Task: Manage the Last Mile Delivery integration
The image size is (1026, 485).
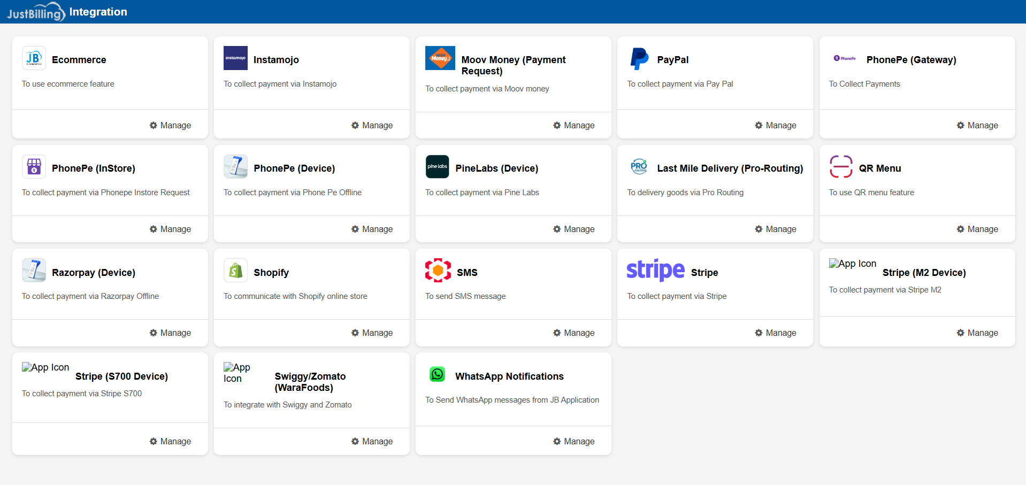Action: pos(775,229)
